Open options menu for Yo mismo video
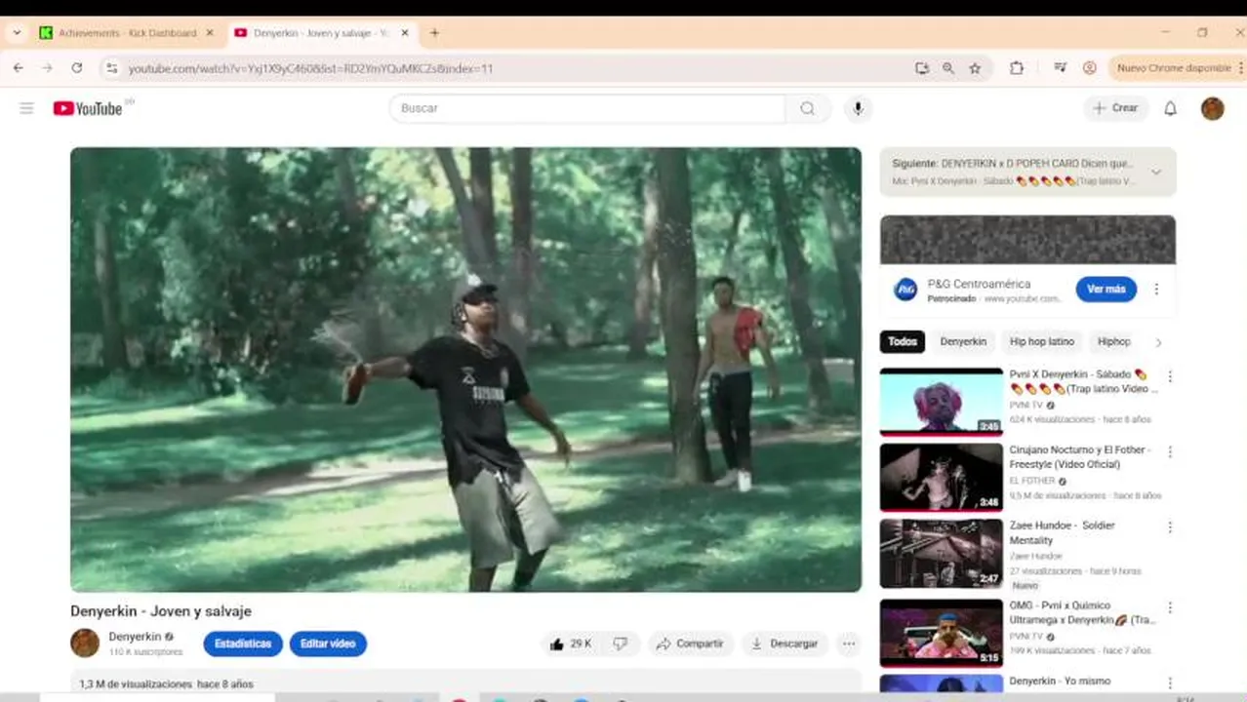 [x=1170, y=683]
